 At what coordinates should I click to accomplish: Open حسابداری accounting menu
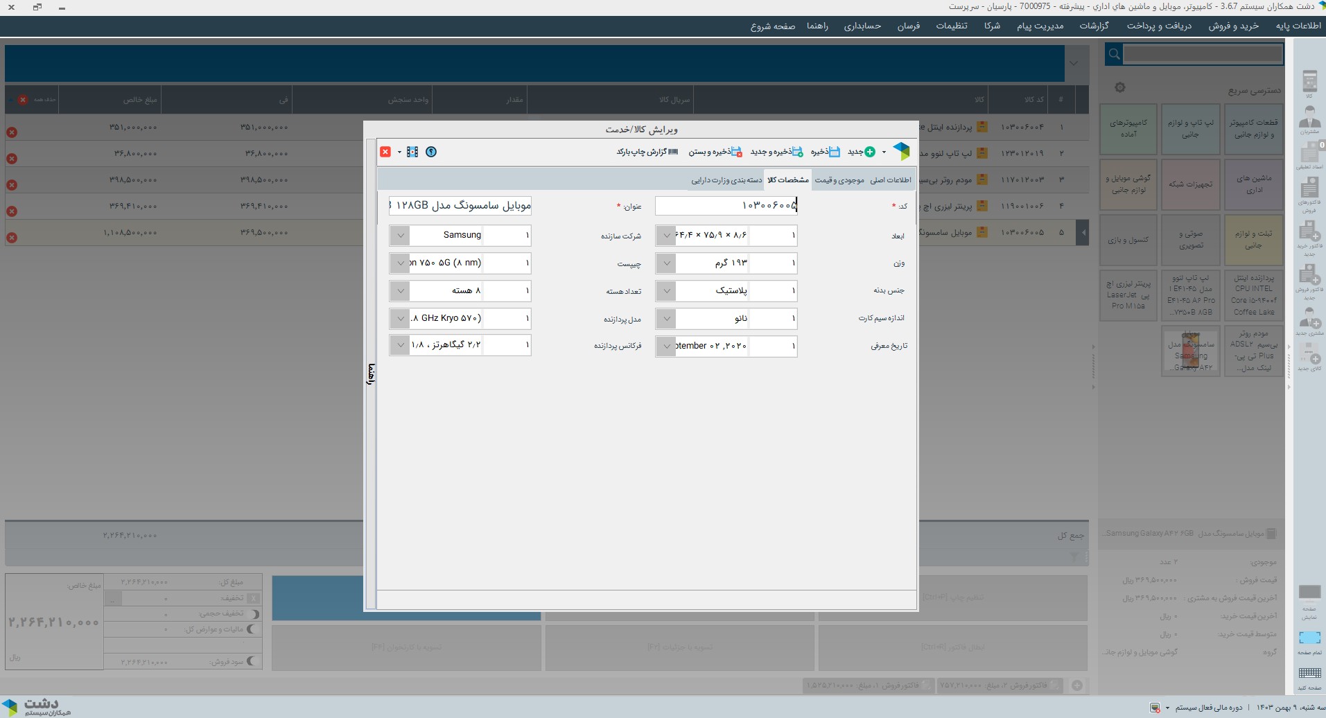click(x=862, y=26)
